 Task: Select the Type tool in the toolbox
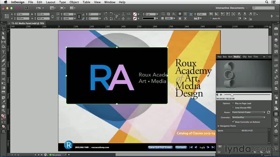click(x=3, y=52)
